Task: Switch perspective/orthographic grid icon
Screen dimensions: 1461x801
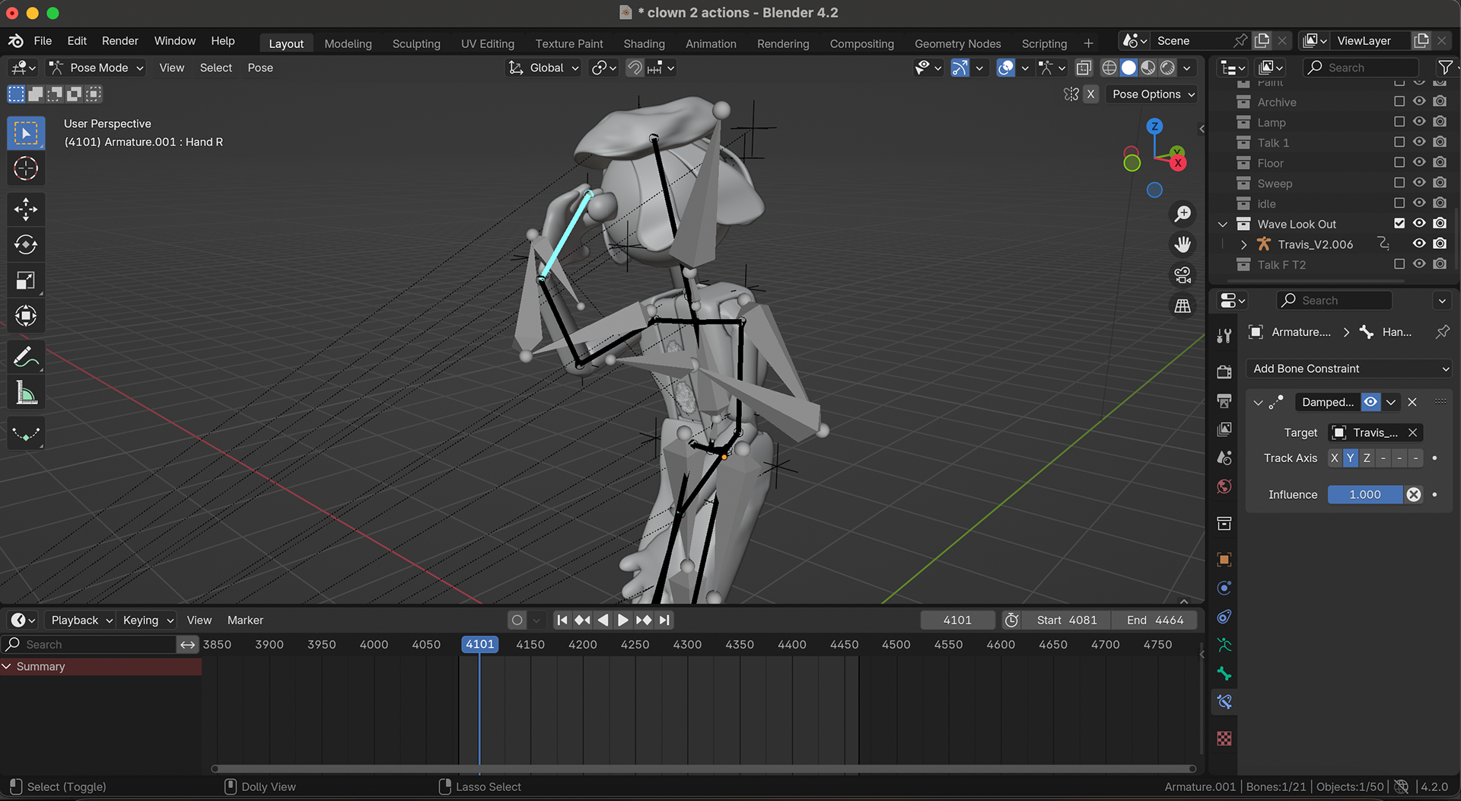Action: point(1182,305)
